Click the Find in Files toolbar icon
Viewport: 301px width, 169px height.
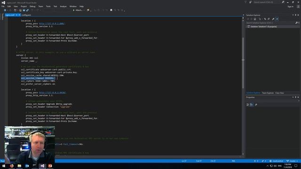88,10
